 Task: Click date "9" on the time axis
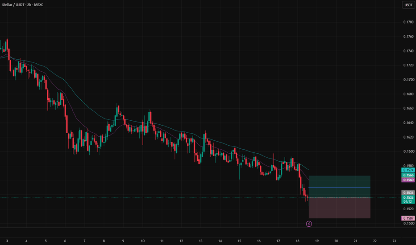pyautogui.click(x=123, y=241)
